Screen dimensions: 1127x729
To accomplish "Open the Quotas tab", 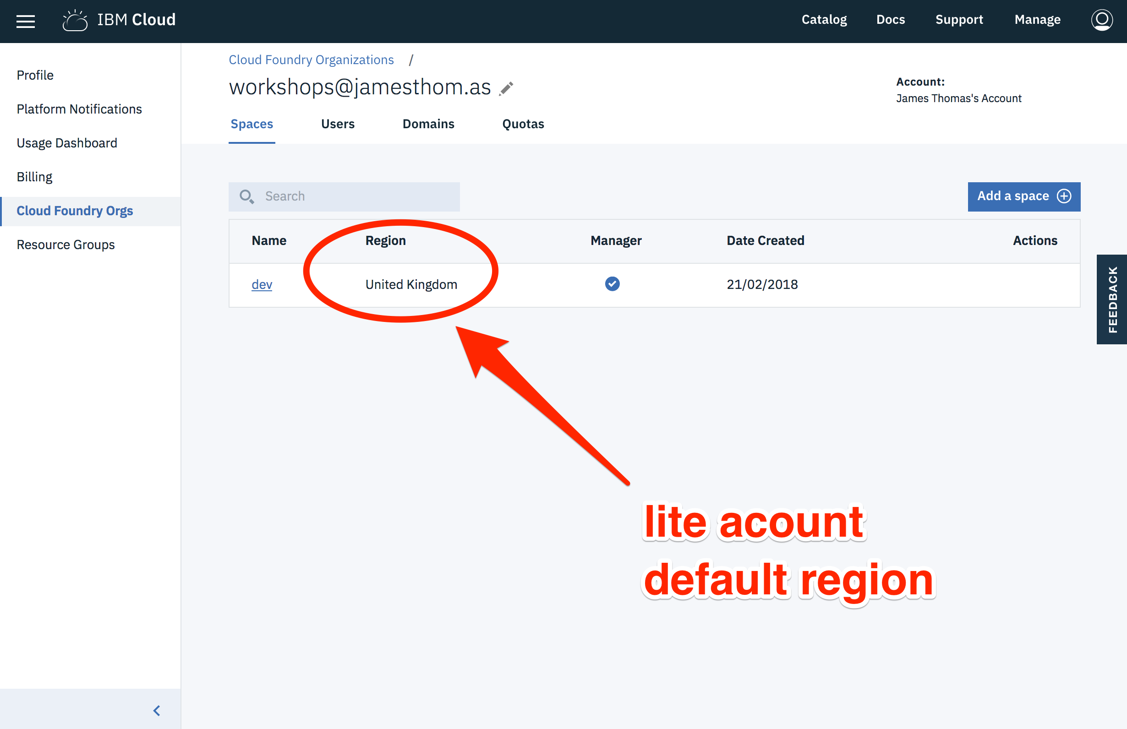I will (523, 124).
